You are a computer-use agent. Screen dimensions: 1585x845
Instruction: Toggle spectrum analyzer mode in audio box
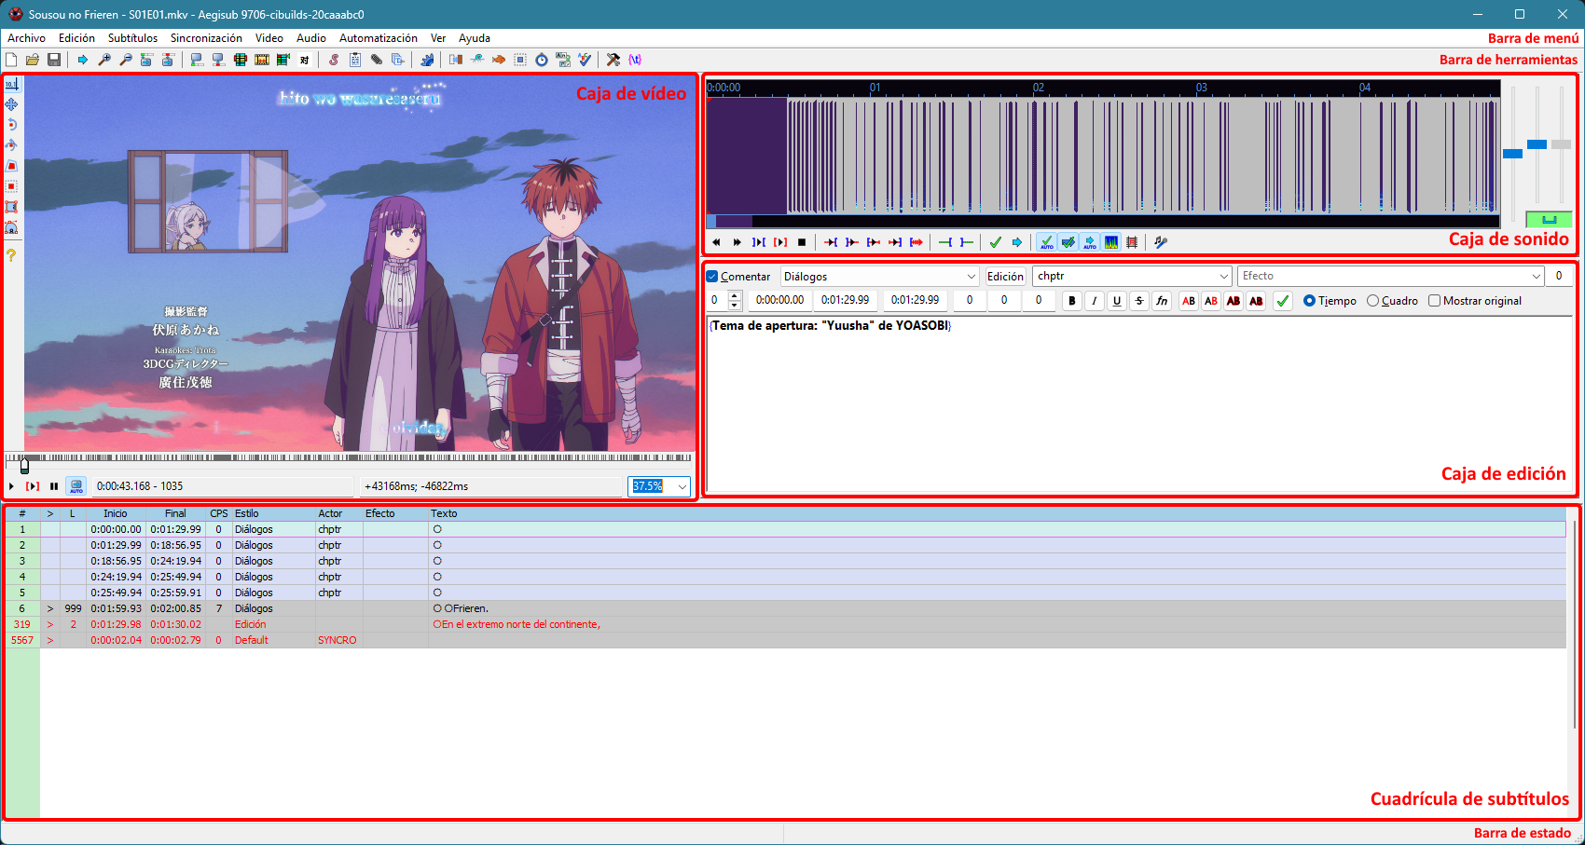pyautogui.click(x=1111, y=242)
